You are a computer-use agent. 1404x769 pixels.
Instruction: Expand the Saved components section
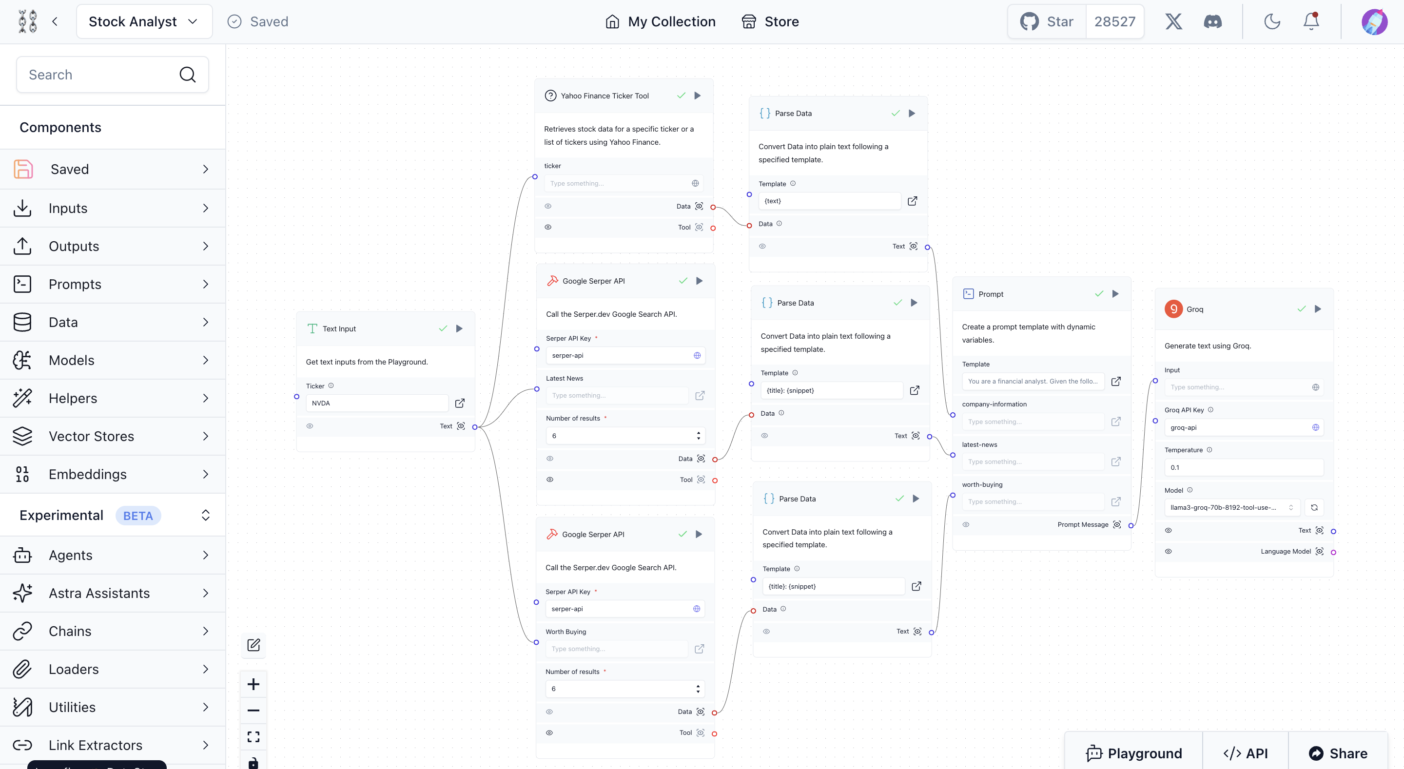pos(113,169)
